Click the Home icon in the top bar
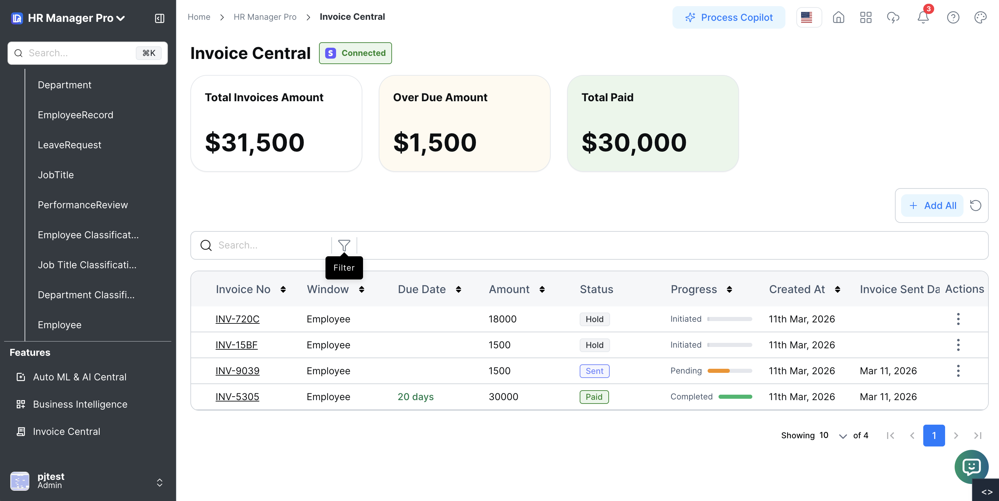The height and width of the screenshot is (501, 999). (x=838, y=17)
